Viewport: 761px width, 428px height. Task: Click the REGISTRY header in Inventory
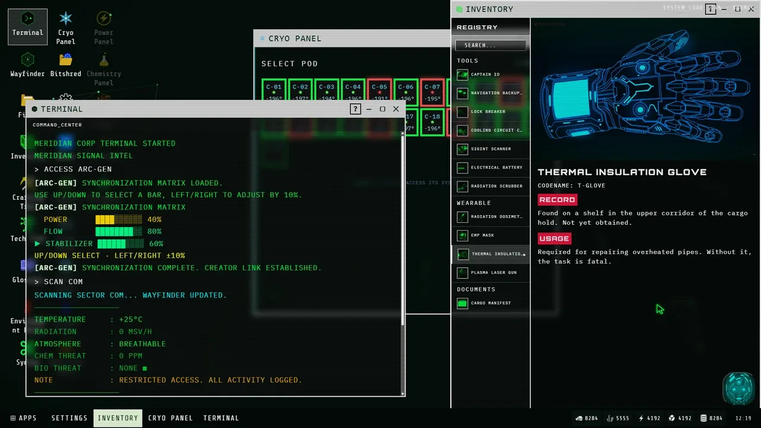[477, 27]
